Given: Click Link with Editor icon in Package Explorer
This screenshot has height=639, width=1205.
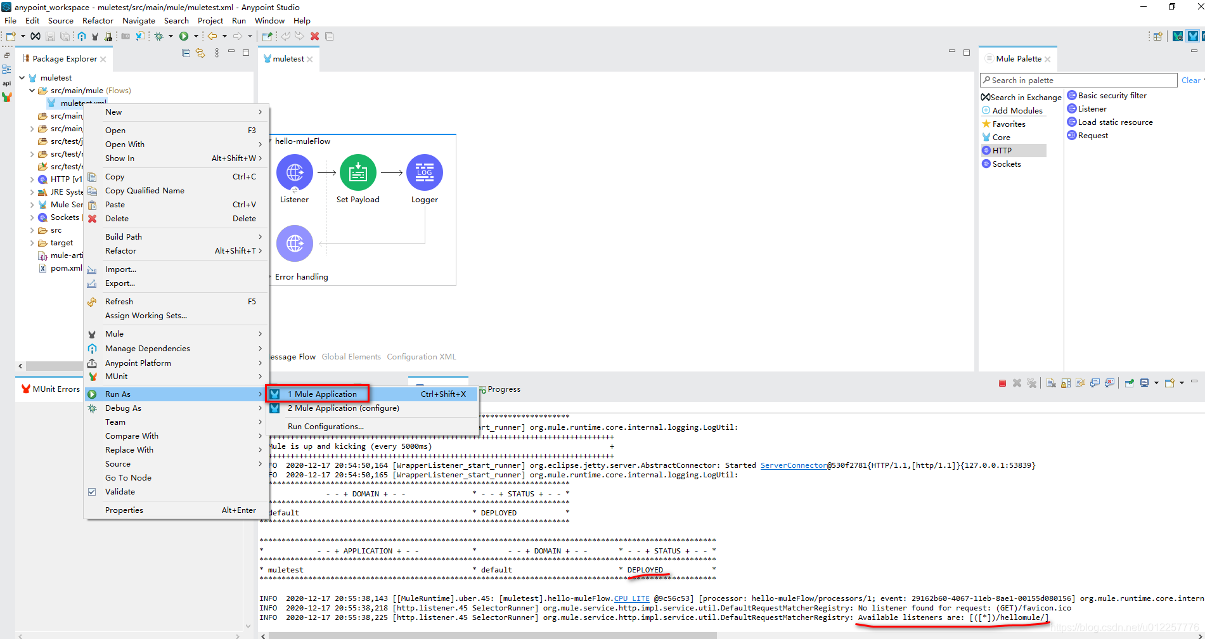Looking at the screenshot, I should click(200, 53).
